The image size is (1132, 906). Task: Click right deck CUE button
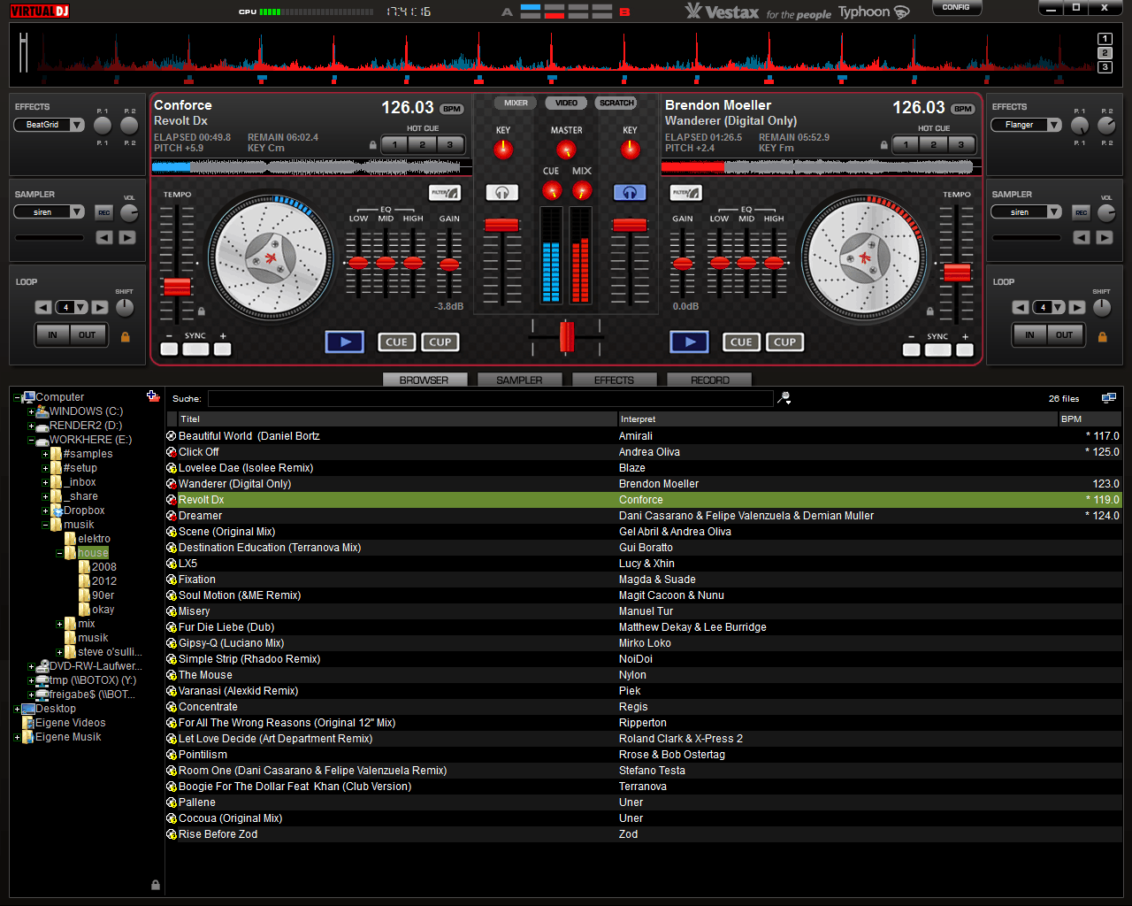[741, 342]
